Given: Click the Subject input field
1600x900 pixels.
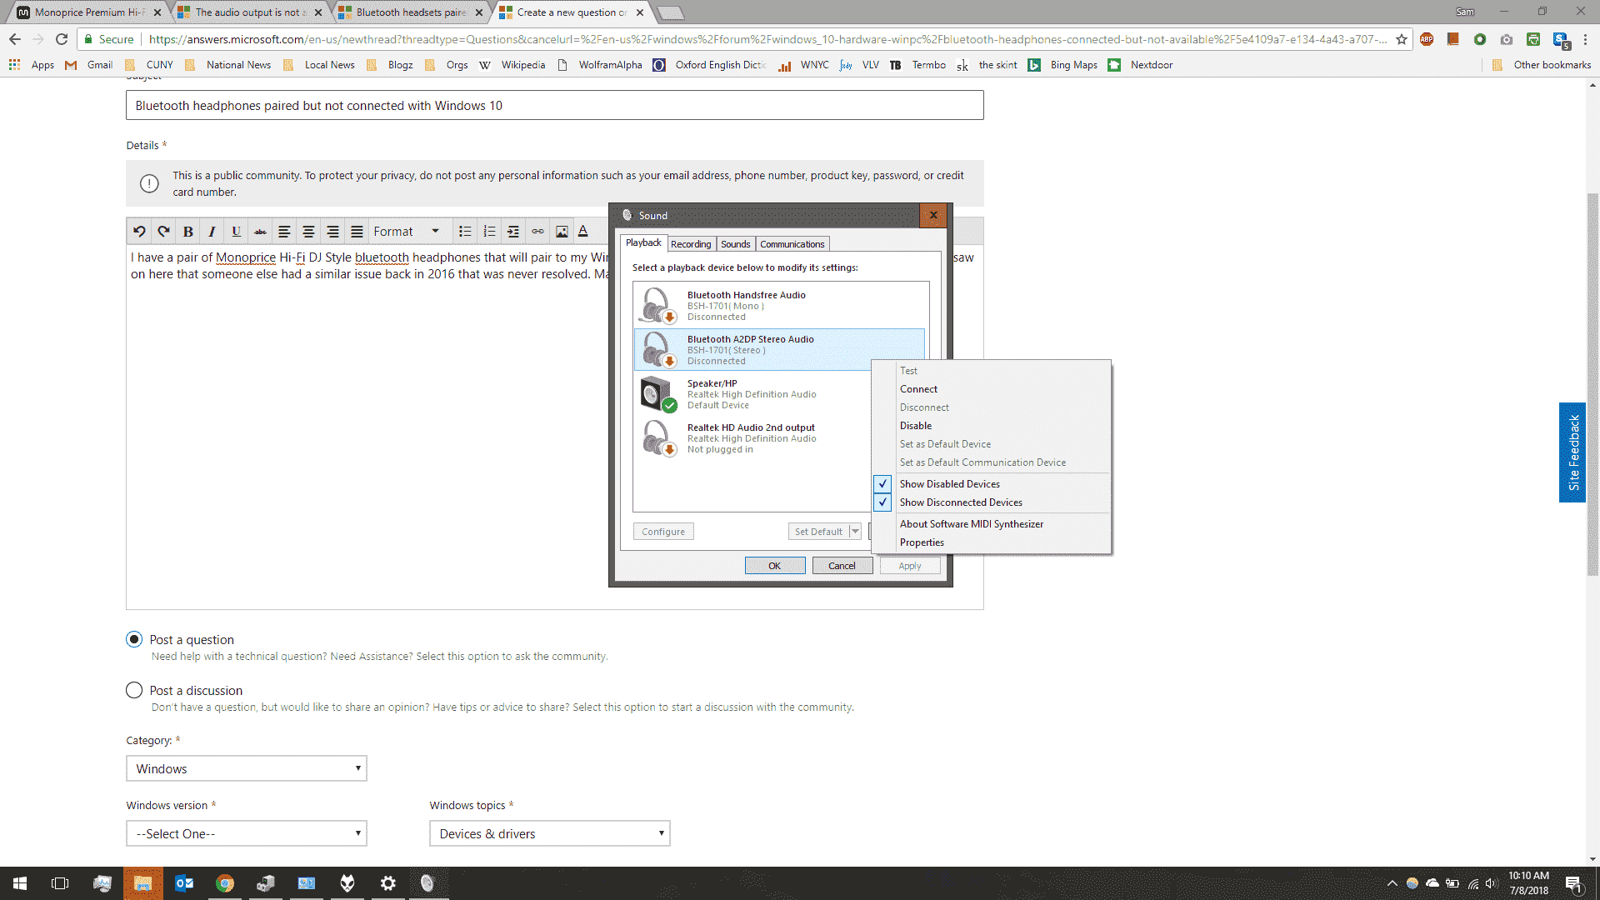Looking at the screenshot, I should point(555,105).
